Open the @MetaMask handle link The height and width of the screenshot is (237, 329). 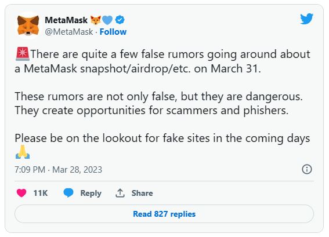point(69,32)
